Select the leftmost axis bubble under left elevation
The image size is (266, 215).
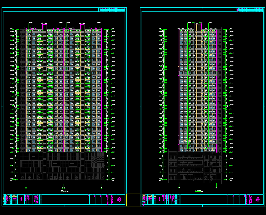click(26, 188)
